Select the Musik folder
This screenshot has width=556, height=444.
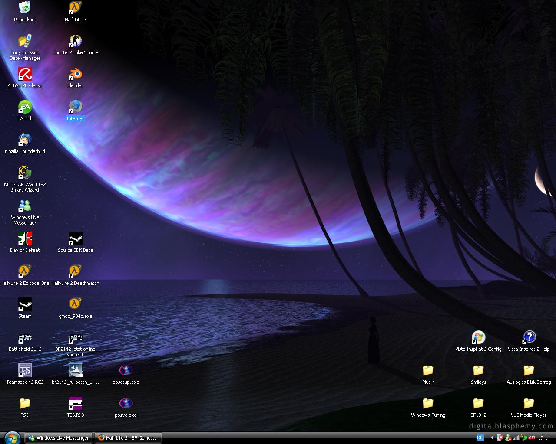click(428, 371)
